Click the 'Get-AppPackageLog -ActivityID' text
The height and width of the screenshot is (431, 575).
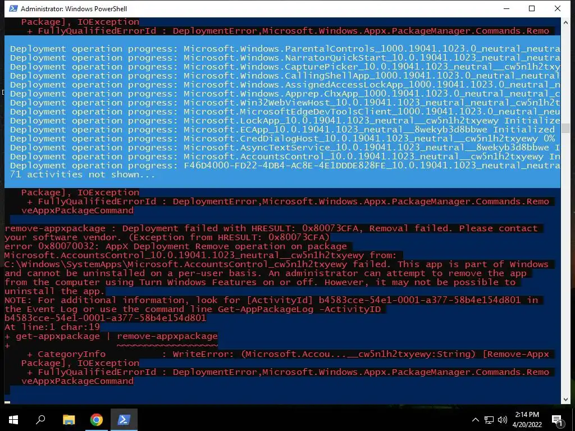299,309
